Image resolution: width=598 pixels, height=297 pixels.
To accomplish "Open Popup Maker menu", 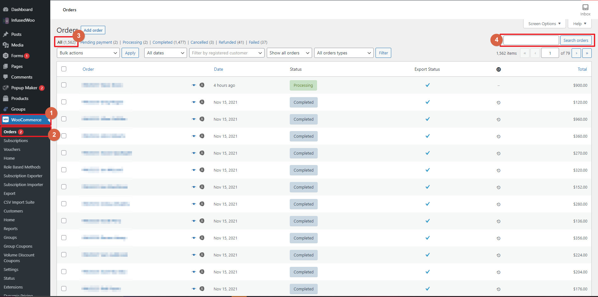I will [x=25, y=88].
